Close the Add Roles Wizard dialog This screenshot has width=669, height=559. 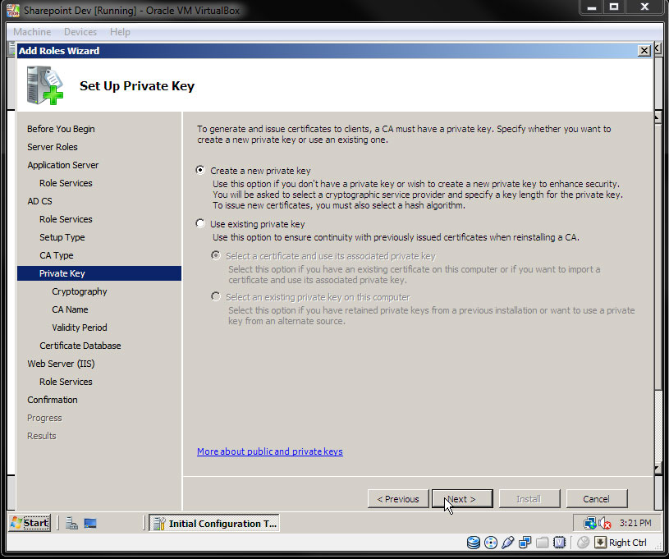(644, 51)
